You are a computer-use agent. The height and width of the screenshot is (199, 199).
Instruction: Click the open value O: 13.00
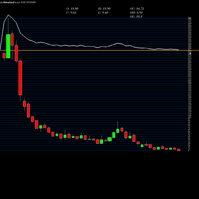[72, 9]
